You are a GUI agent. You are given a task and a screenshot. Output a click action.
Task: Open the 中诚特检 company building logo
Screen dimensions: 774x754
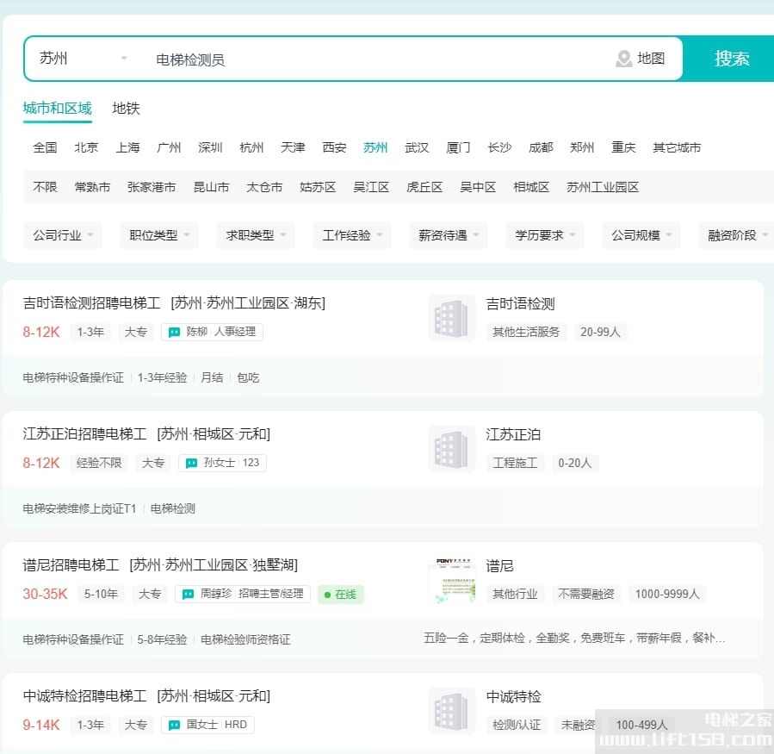[x=451, y=712]
